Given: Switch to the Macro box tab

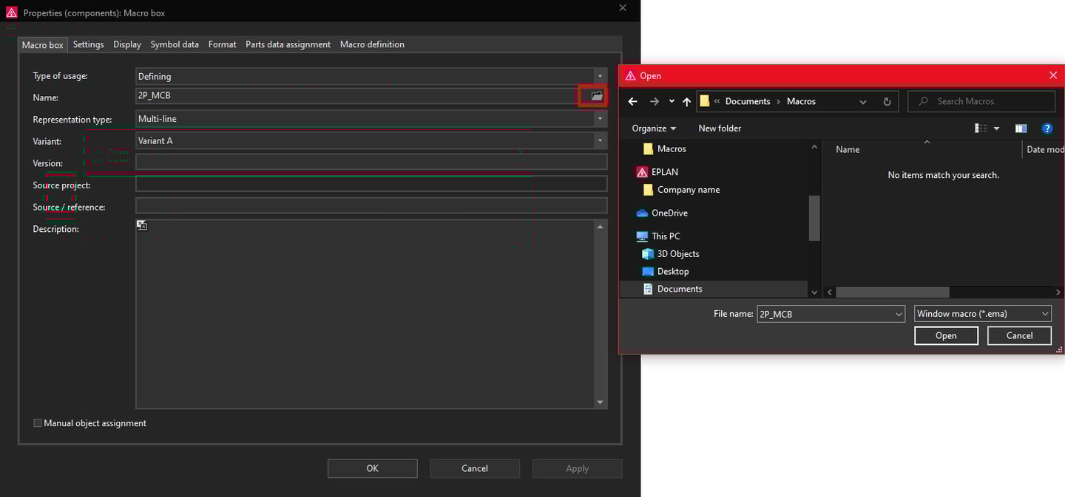Looking at the screenshot, I should pyautogui.click(x=43, y=45).
